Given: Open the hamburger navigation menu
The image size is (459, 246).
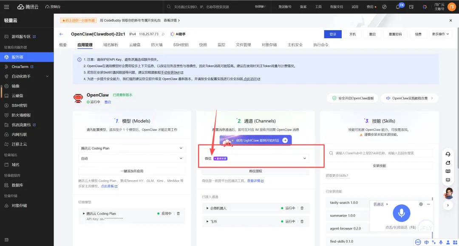Looking at the screenshot, I should pos(6,7).
